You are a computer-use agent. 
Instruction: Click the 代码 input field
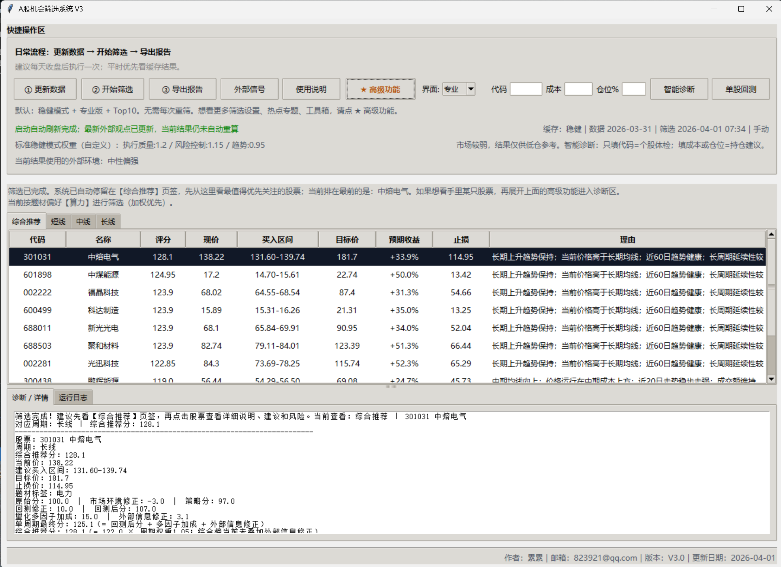[x=525, y=89]
